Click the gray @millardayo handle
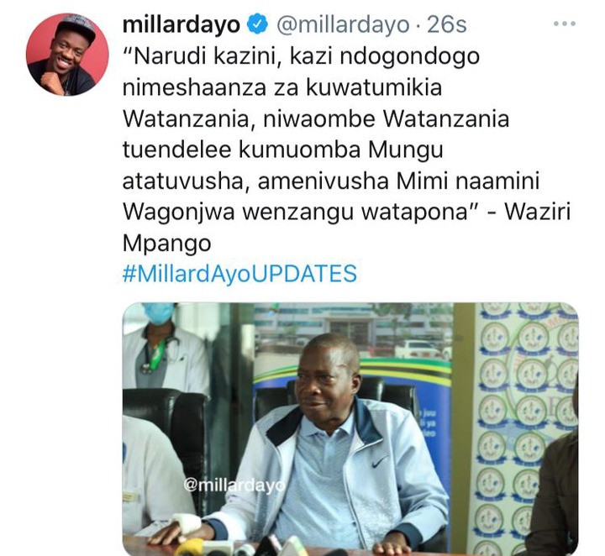605x556 pixels. pos(343,24)
